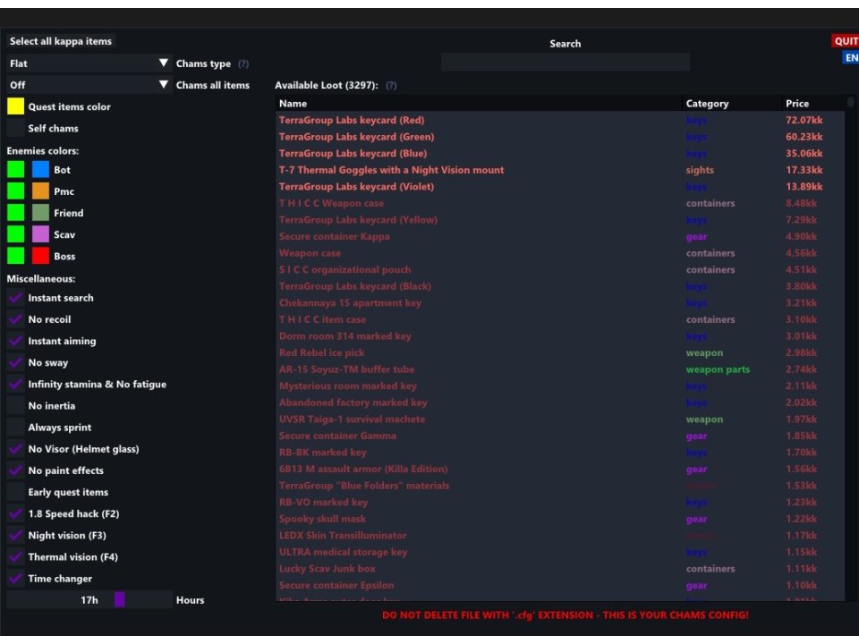Viewport: 859px width, 644px height.
Task: Toggle the Time changer checkbox
Action: coord(16,579)
